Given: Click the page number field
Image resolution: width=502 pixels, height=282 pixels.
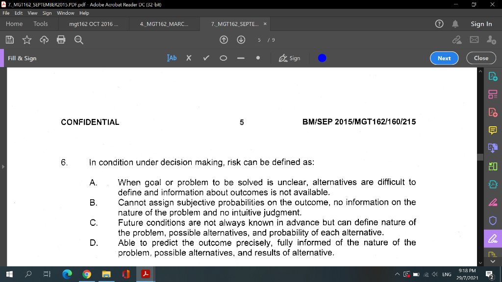Looking at the screenshot, I should [259, 40].
